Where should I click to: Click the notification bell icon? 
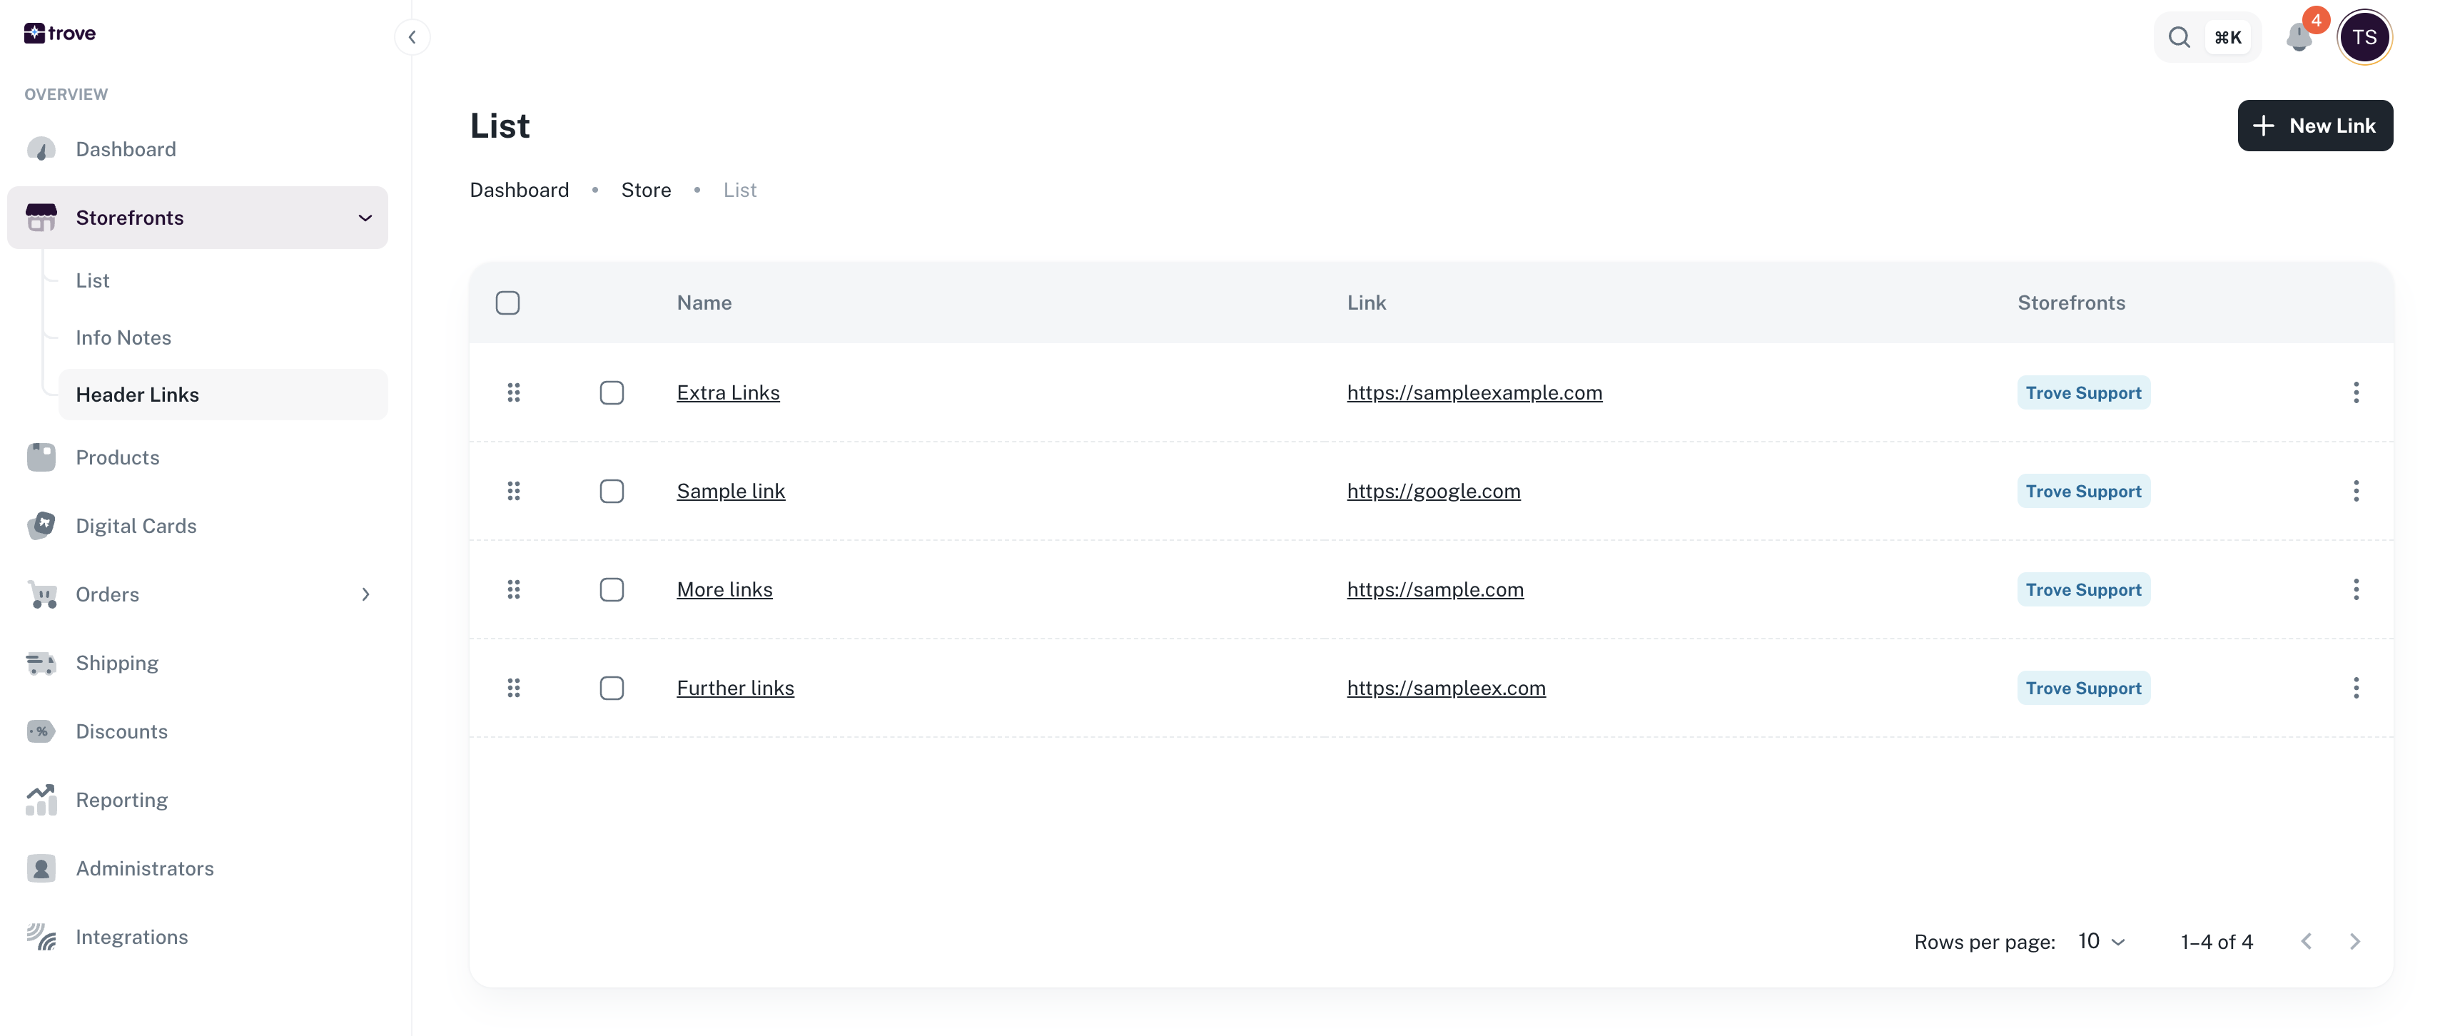2298,38
